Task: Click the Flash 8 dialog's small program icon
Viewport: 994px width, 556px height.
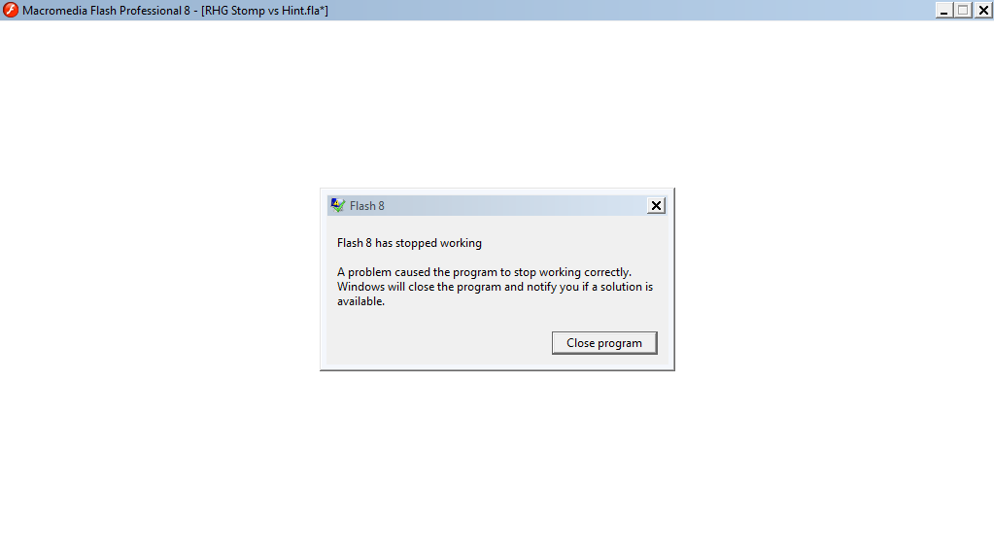Action: click(x=338, y=205)
